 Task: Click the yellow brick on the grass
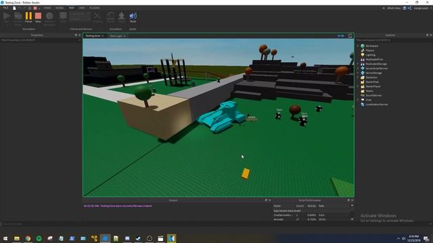pyautogui.click(x=246, y=174)
